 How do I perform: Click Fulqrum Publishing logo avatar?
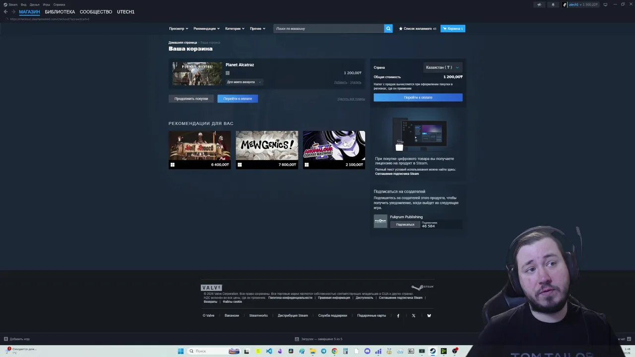[381, 221]
